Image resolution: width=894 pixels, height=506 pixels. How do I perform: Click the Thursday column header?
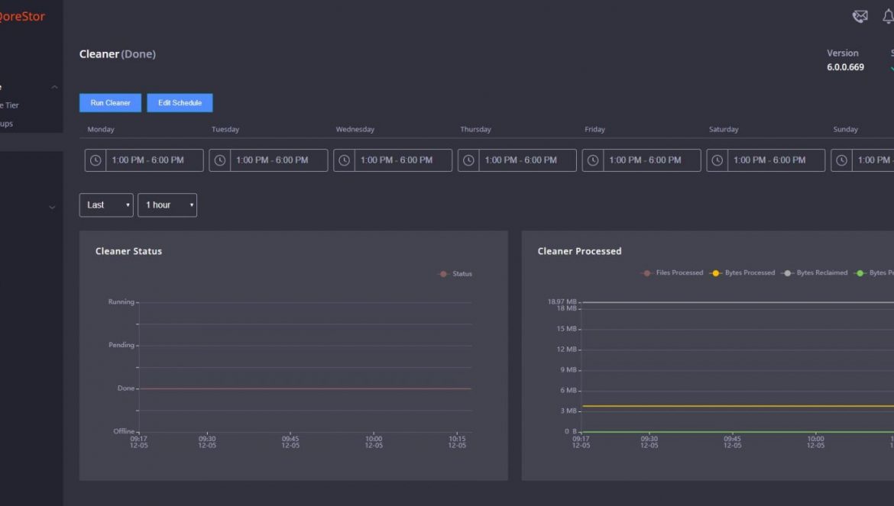click(x=475, y=129)
